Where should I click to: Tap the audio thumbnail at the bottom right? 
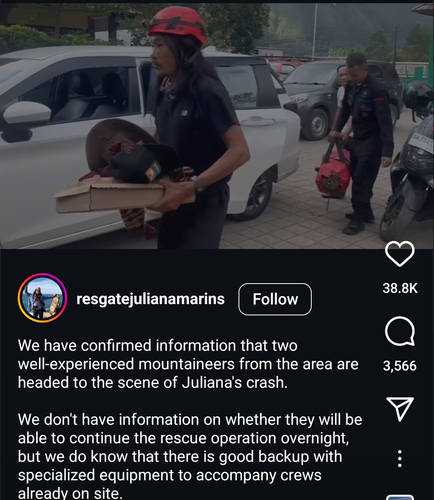tap(400, 497)
